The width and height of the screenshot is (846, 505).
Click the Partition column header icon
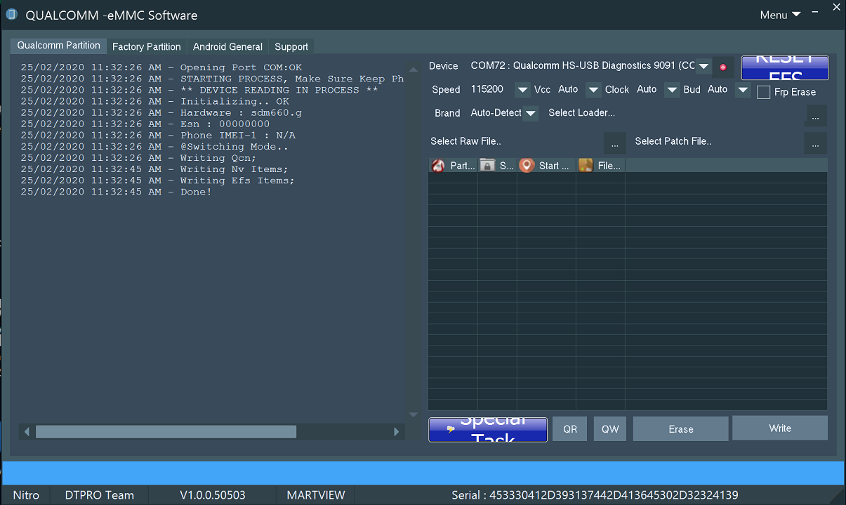438,166
